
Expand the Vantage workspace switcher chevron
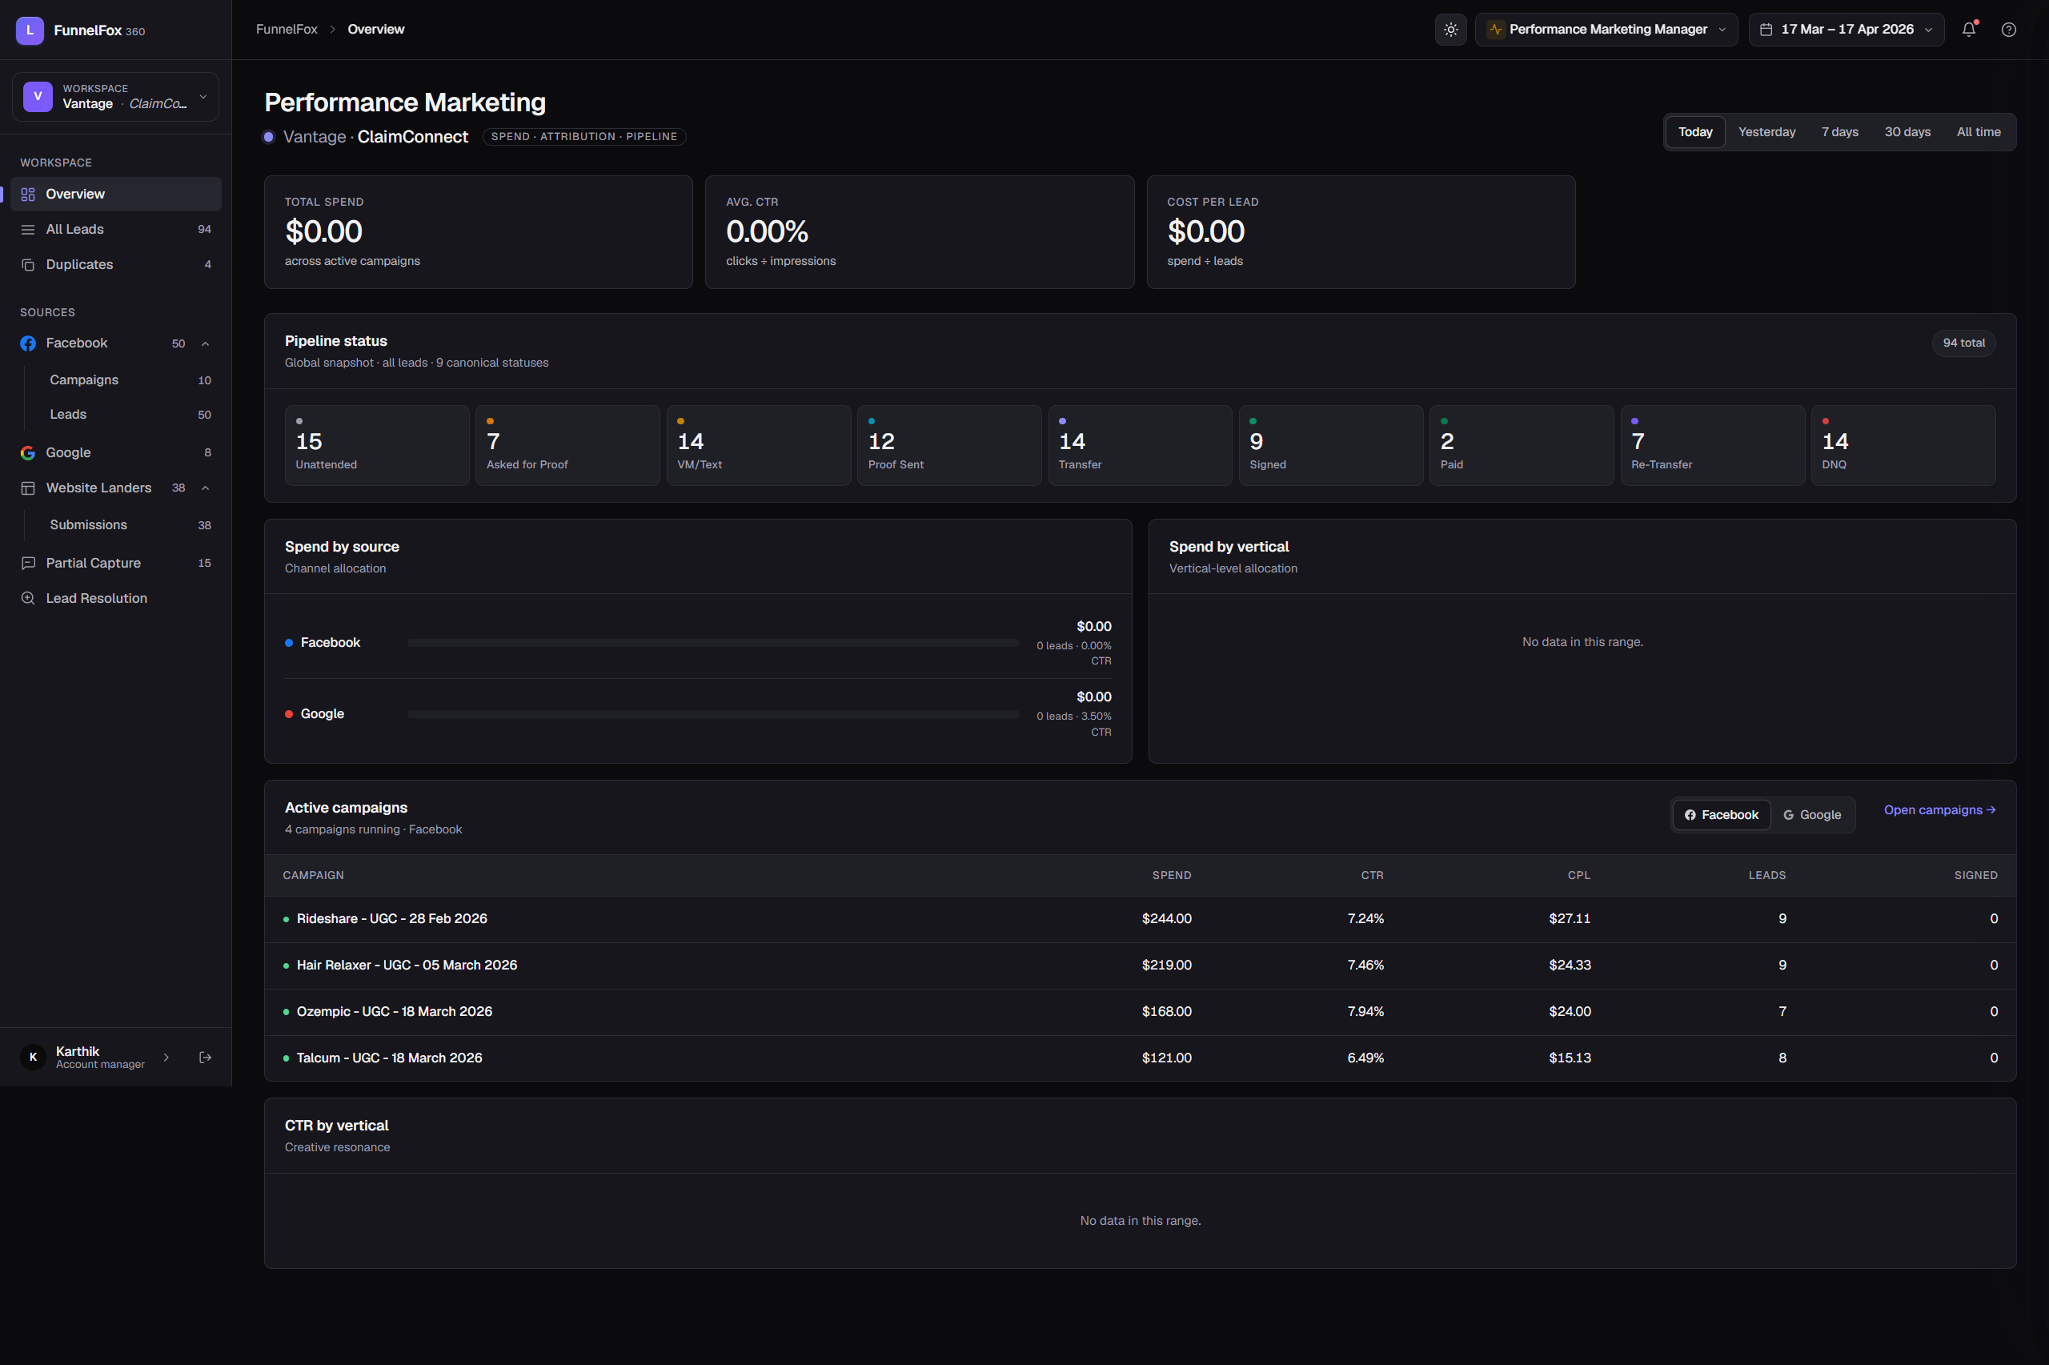(x=202, y=97)
